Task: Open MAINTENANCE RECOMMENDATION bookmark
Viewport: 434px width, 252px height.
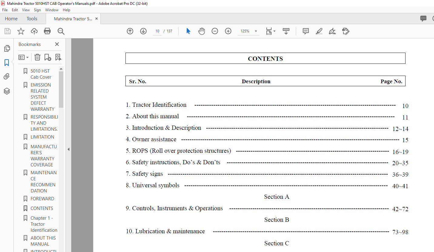Action: (x=43, y=182)
